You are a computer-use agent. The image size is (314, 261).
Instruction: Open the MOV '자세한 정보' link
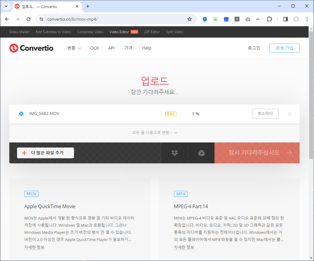coord(34,247)
